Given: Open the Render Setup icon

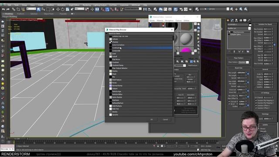Looking at the screenshot, I should [x=181, y=9].
